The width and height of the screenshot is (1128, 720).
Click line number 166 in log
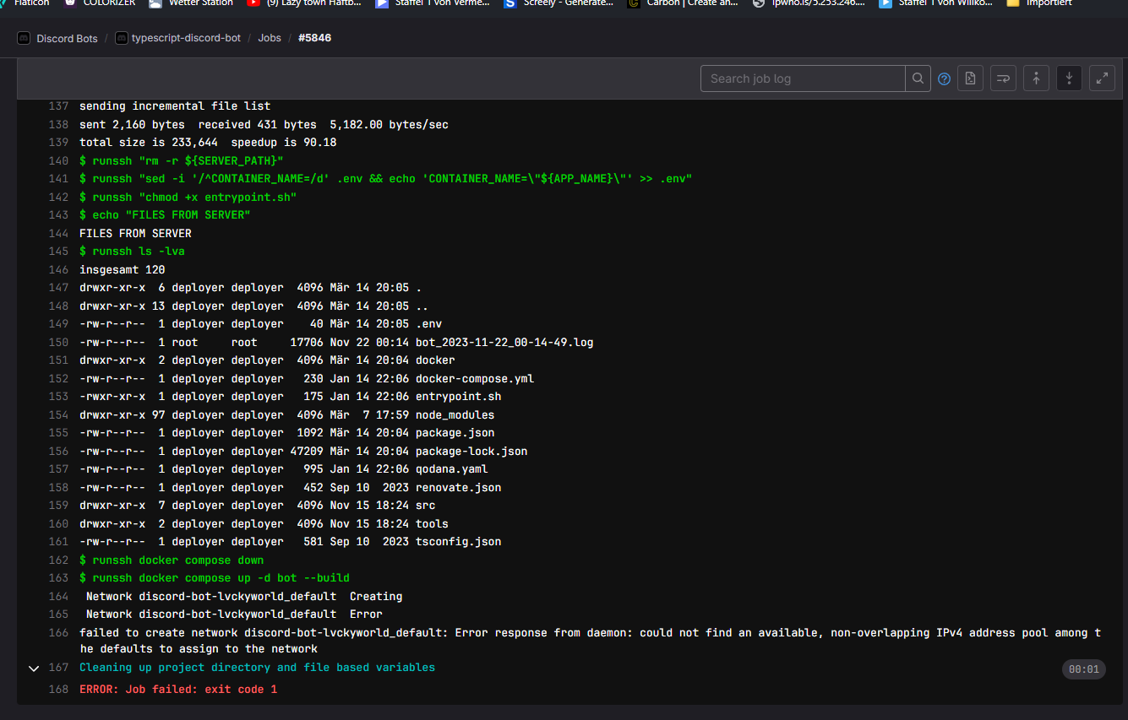pos(58,633)
